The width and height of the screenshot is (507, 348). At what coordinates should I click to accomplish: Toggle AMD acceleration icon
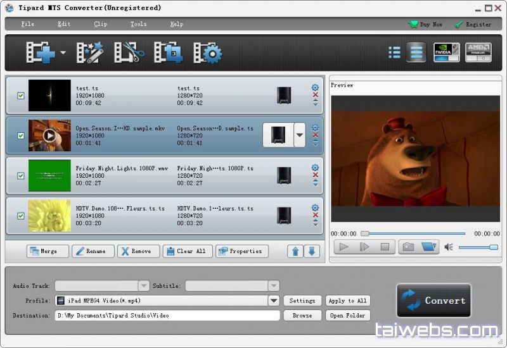click(478, 52)
